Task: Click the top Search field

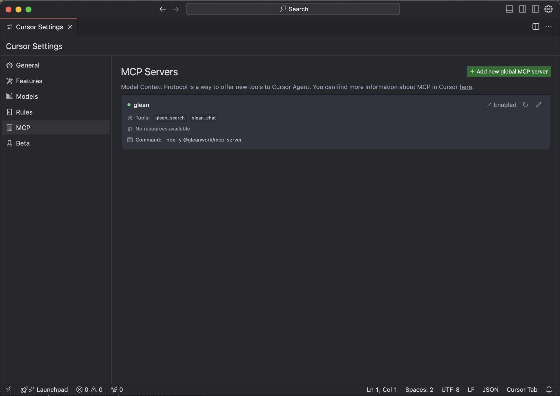Action: click(x=293, y=9)
